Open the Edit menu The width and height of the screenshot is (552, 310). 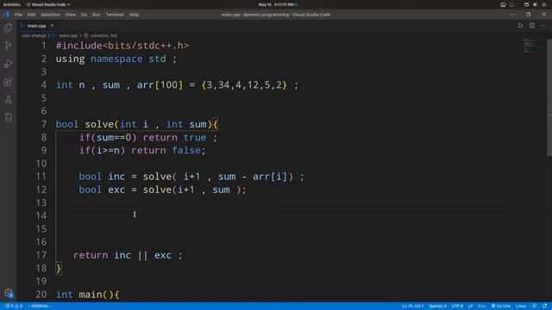(31, 15)
